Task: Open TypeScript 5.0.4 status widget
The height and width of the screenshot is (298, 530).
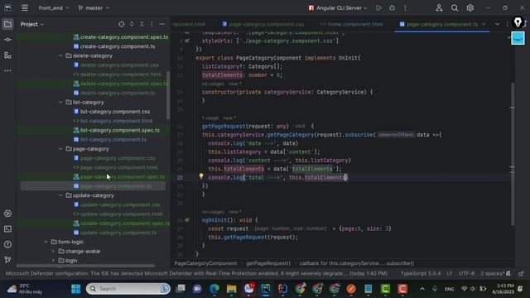Action: (x=421, y=273)
